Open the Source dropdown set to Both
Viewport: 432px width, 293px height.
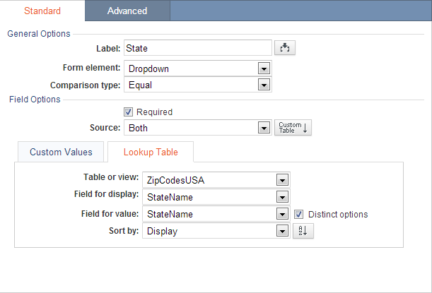pyautogui.click(x=198, y=128)
